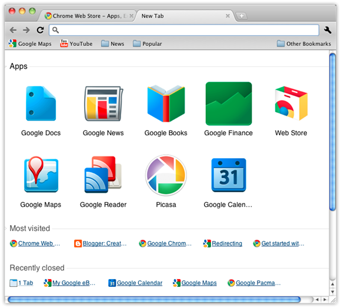Go forward with the forward arrow
This screenshot has height=308, width=341.
coord(26,30)
